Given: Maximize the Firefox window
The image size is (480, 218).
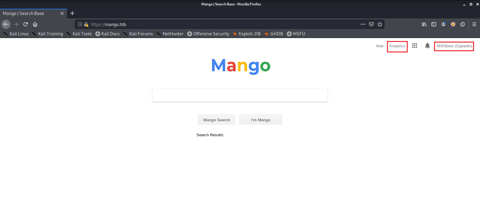Looking at the screenshot, I should [x=471, y=4].
